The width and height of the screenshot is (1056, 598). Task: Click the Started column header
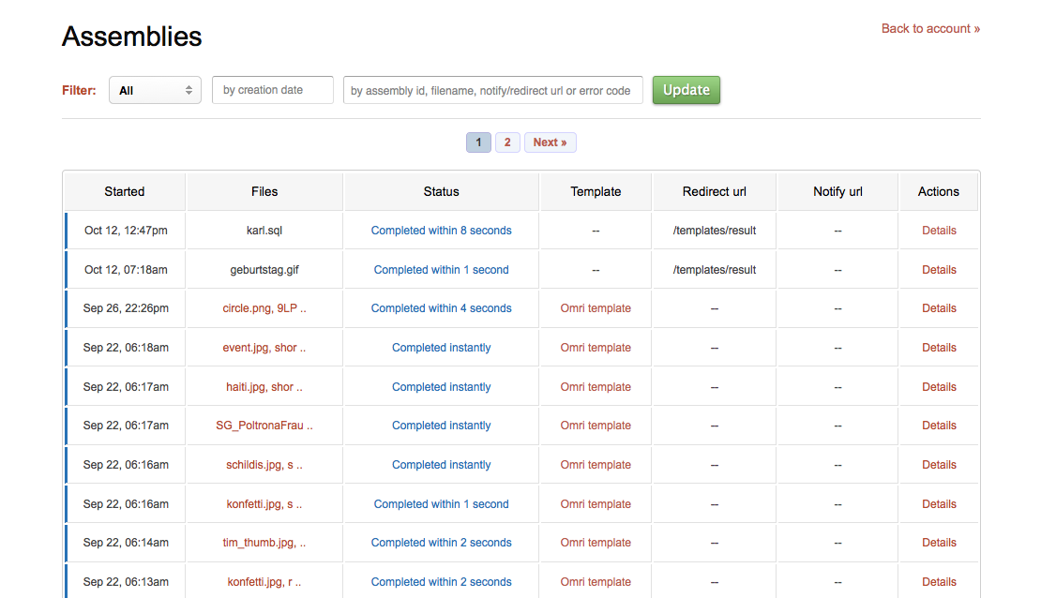pyautogui.click(x=125, y=191)
